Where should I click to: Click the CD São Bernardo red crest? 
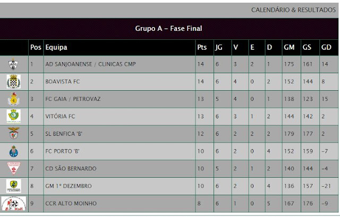(x=14, y=168)
